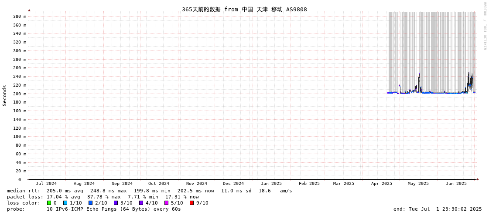The height and width of the screenshot is (215, 489).
Task: Click the '20 m' y-axis label
Action: [x=21, y=171]
